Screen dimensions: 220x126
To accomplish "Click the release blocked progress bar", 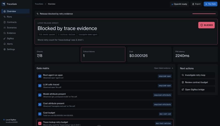I will point(204,14).
